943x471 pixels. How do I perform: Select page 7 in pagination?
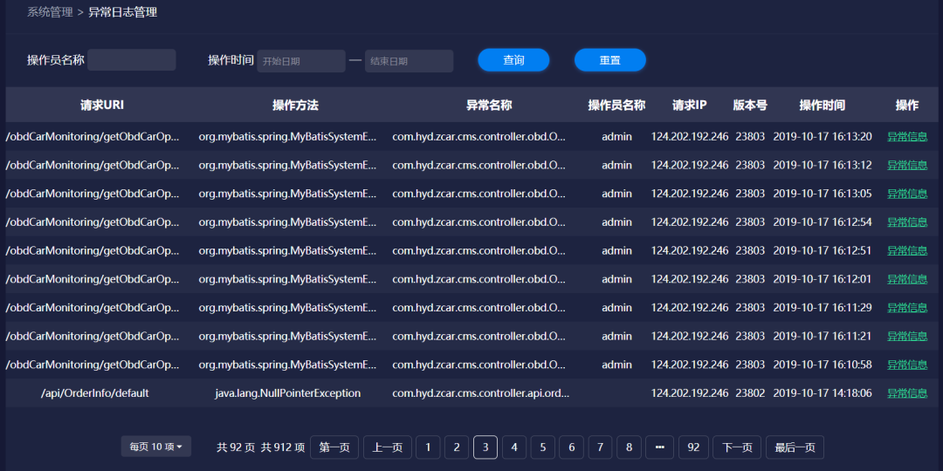point(600,447)
